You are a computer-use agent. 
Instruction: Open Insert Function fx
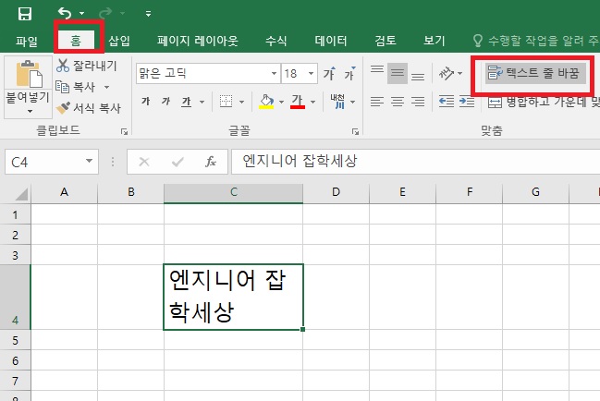211,162
